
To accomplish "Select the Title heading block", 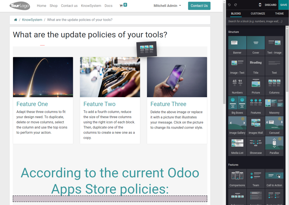I will [256, 66].
